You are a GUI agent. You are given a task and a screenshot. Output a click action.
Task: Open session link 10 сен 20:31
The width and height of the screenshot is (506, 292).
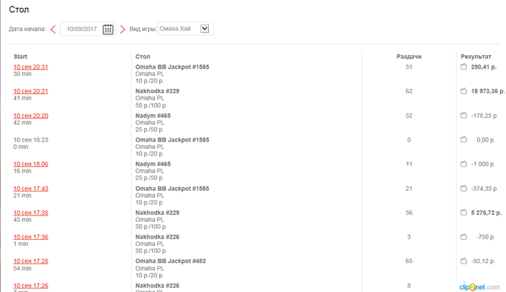point(30,67)
